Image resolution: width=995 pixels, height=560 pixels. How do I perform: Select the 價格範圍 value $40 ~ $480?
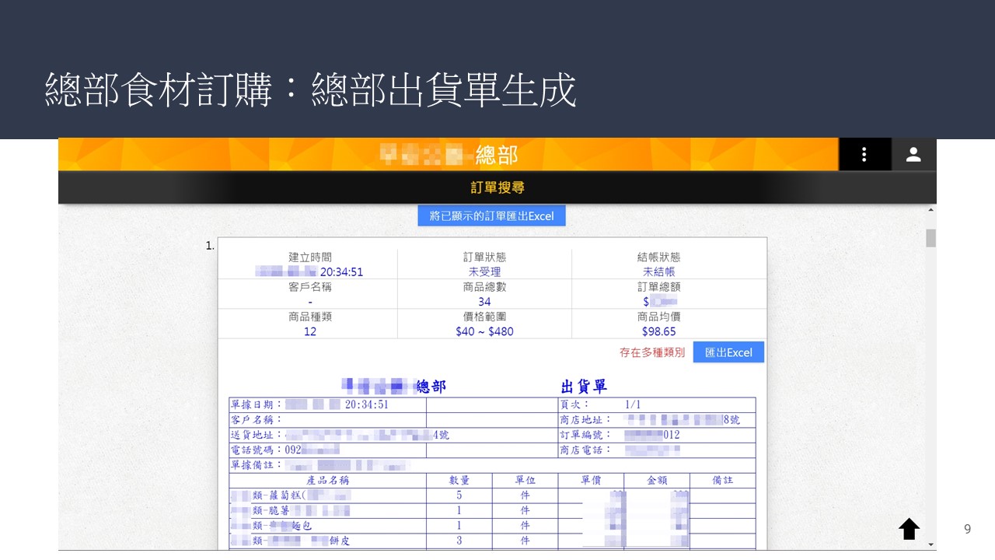tap(484, 331)
